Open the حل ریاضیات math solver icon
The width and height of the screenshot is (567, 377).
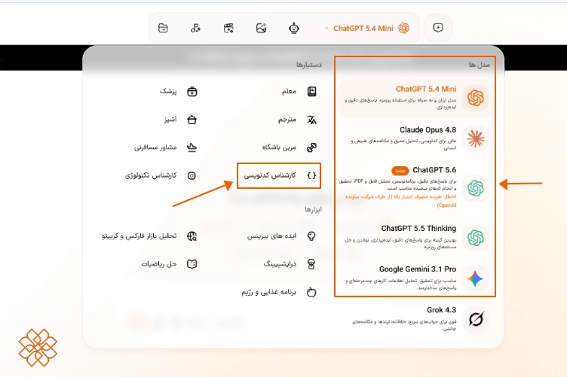(x=192, y=264)
